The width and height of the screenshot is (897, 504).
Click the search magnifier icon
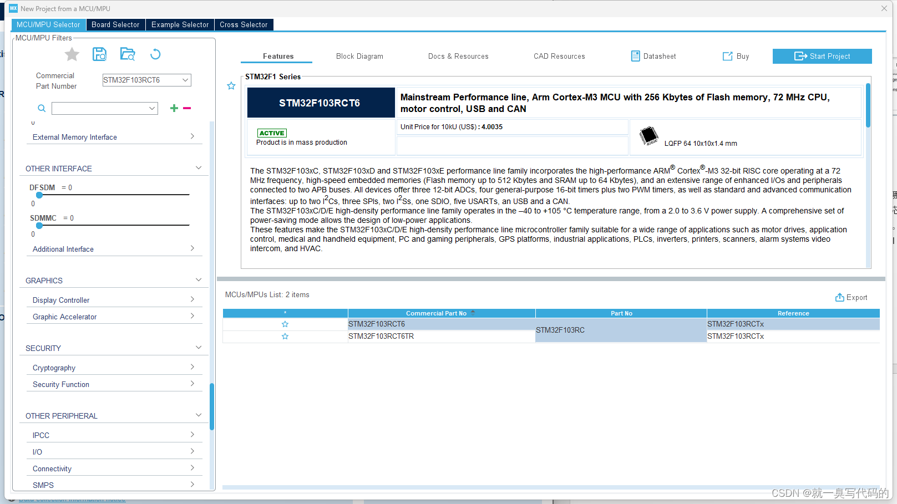(x=42, y=108)
